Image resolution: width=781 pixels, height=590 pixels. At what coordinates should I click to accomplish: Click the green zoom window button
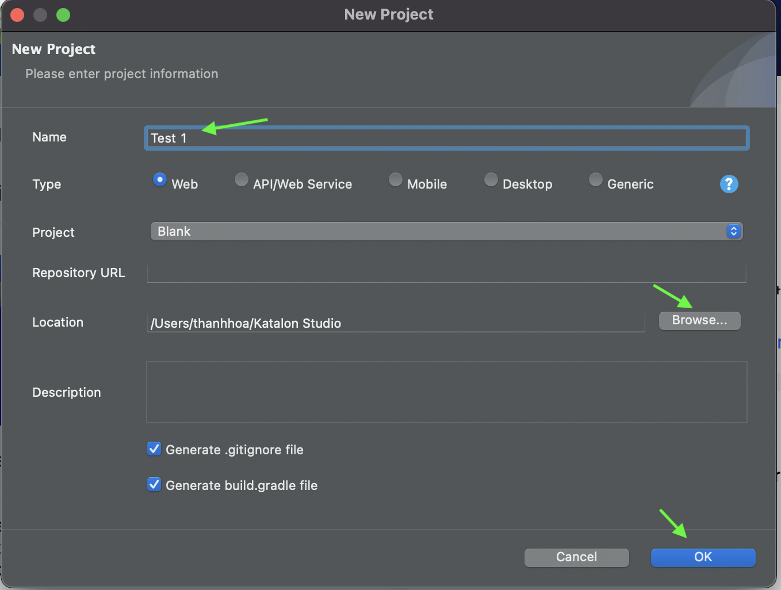coord(63,15)
